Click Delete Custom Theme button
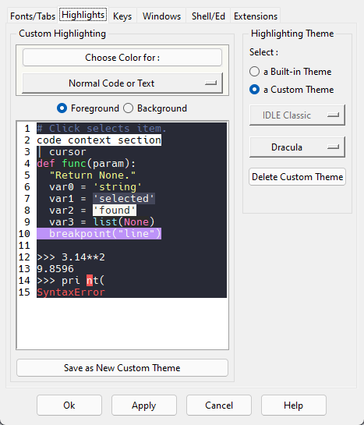Viewport: 364px width, 425px height. click(x=297, y=177)
